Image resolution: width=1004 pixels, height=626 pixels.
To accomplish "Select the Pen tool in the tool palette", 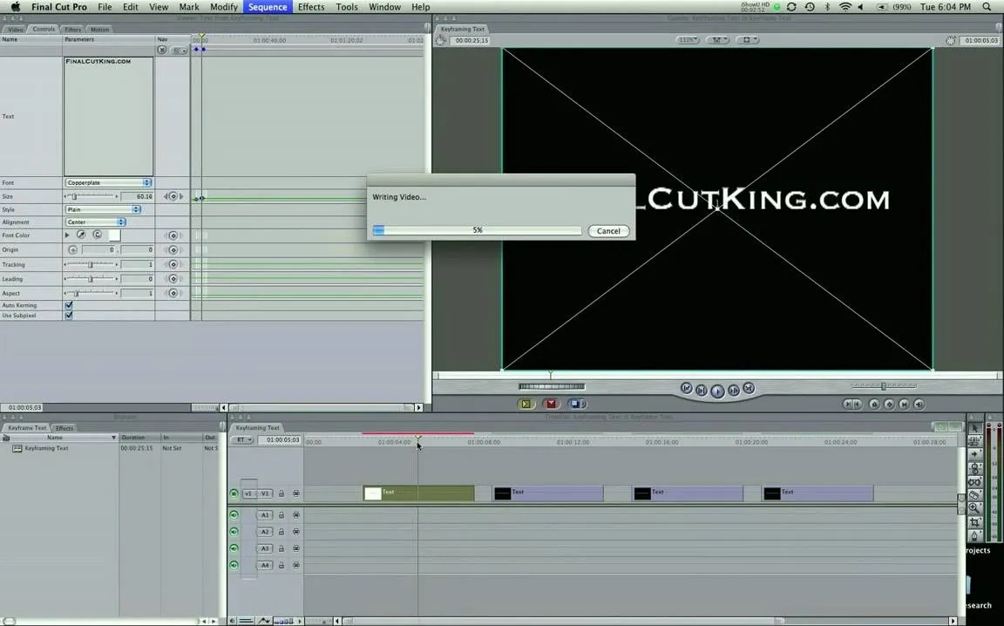I will coord(974,535).
